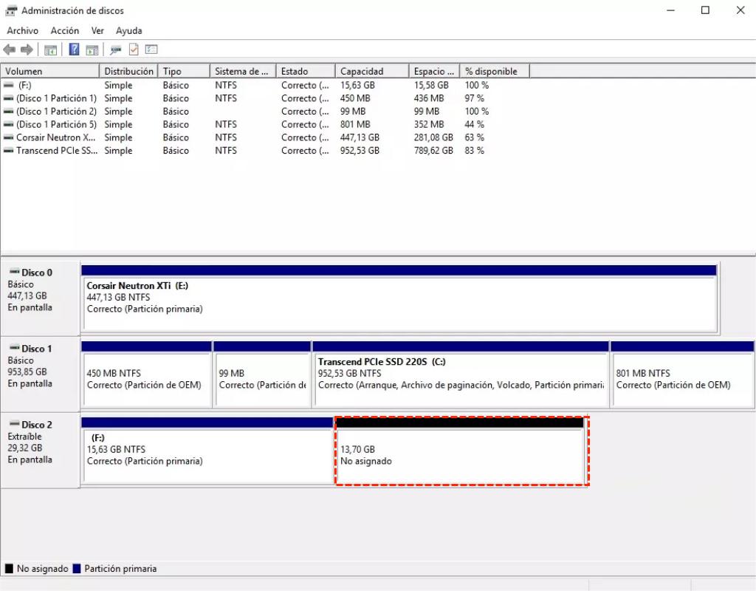Sort by the Volumen column header
756x591 pixels.
(x=50, y=71)
